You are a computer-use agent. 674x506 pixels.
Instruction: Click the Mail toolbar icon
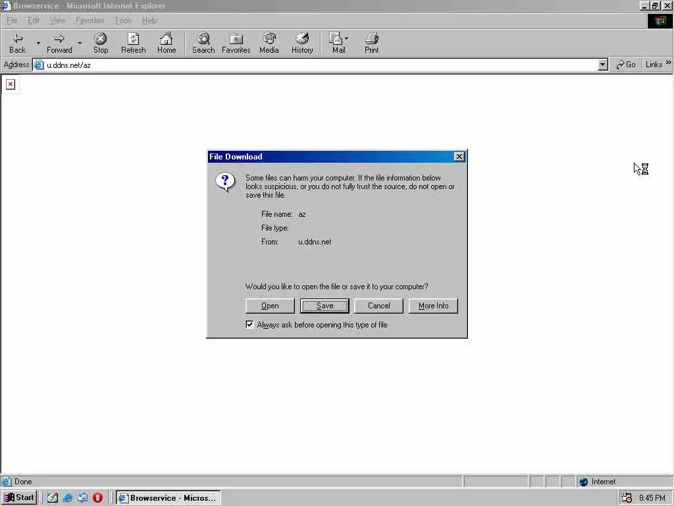[x=337, y=43]
